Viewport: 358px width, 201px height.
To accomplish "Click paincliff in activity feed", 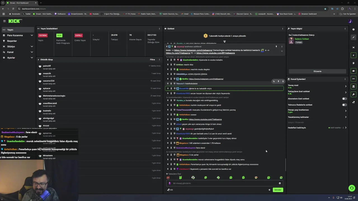I will click(x=47, y=66).
